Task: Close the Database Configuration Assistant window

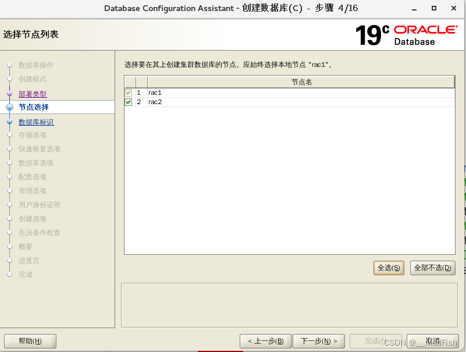Action: pyautogui.click(x=454, y=8)
